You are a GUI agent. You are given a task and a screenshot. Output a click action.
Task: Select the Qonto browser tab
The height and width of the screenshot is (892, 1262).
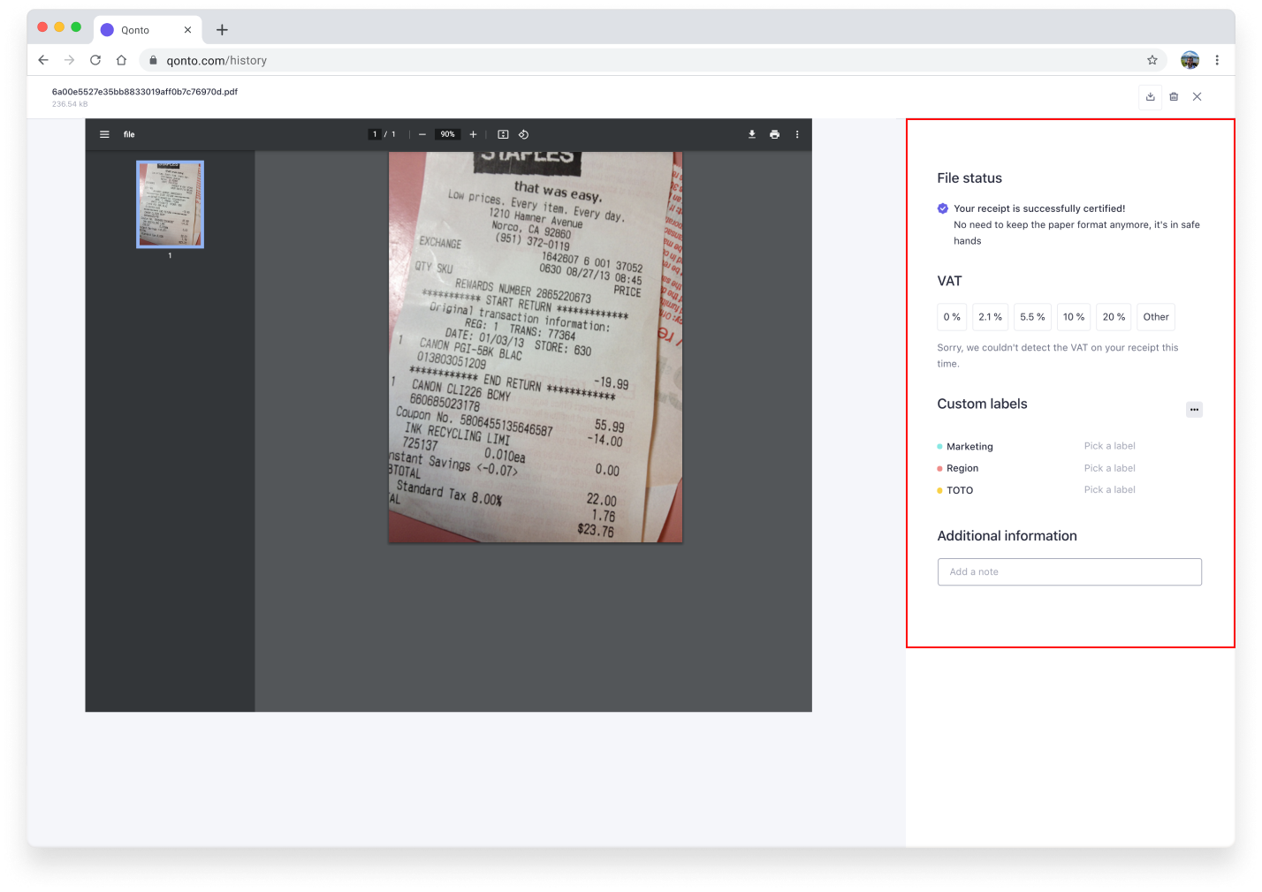[146, 30]
